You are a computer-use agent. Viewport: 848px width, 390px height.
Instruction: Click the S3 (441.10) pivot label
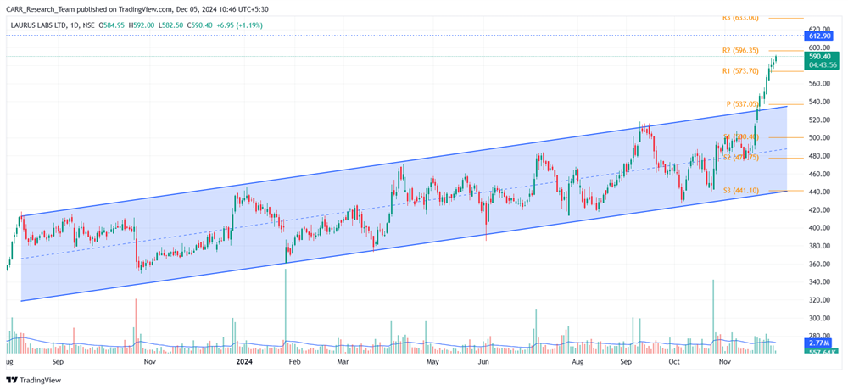pos(740,191)
